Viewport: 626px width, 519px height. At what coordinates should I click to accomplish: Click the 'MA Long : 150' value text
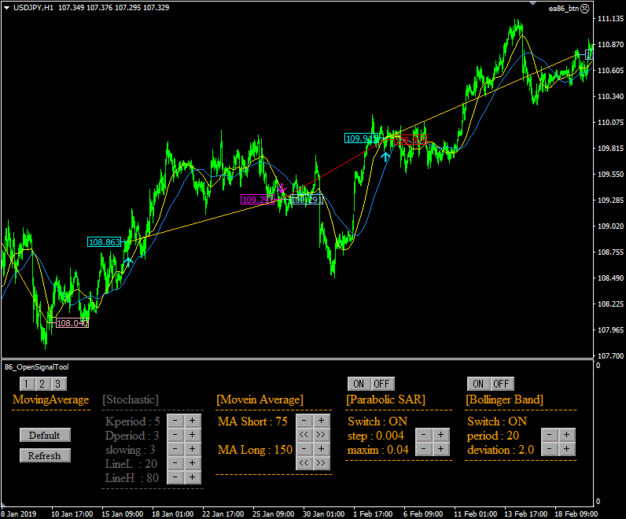click(255, 450)
